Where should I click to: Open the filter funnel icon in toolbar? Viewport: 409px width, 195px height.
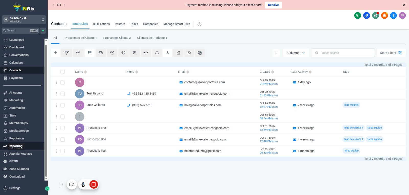67,53
